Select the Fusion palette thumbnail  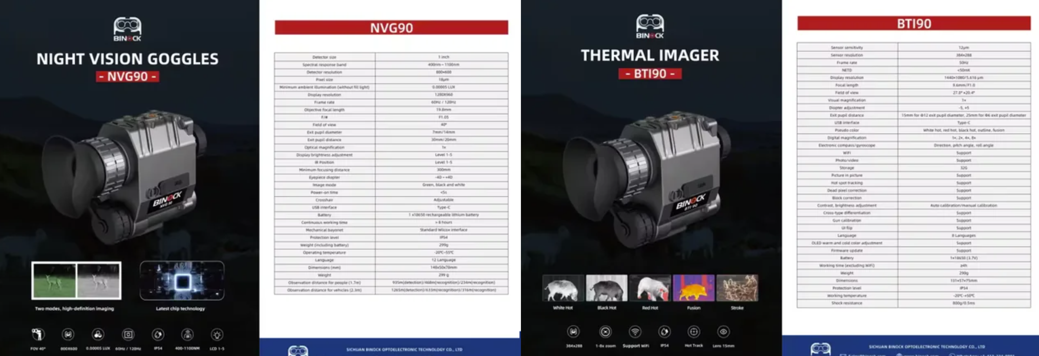coord(694,288)
